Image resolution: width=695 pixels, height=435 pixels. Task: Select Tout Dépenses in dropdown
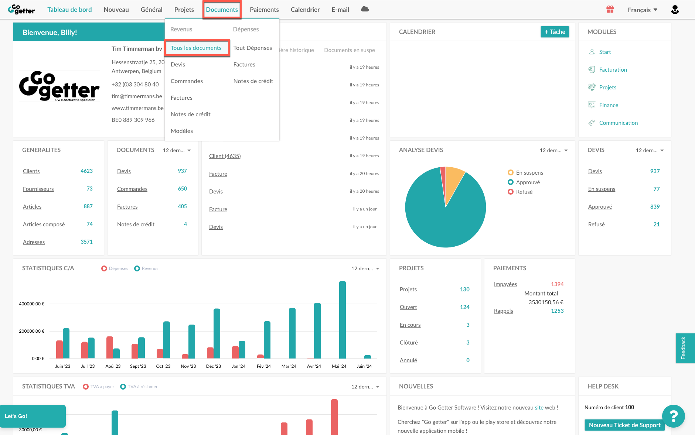pos(253,48)
